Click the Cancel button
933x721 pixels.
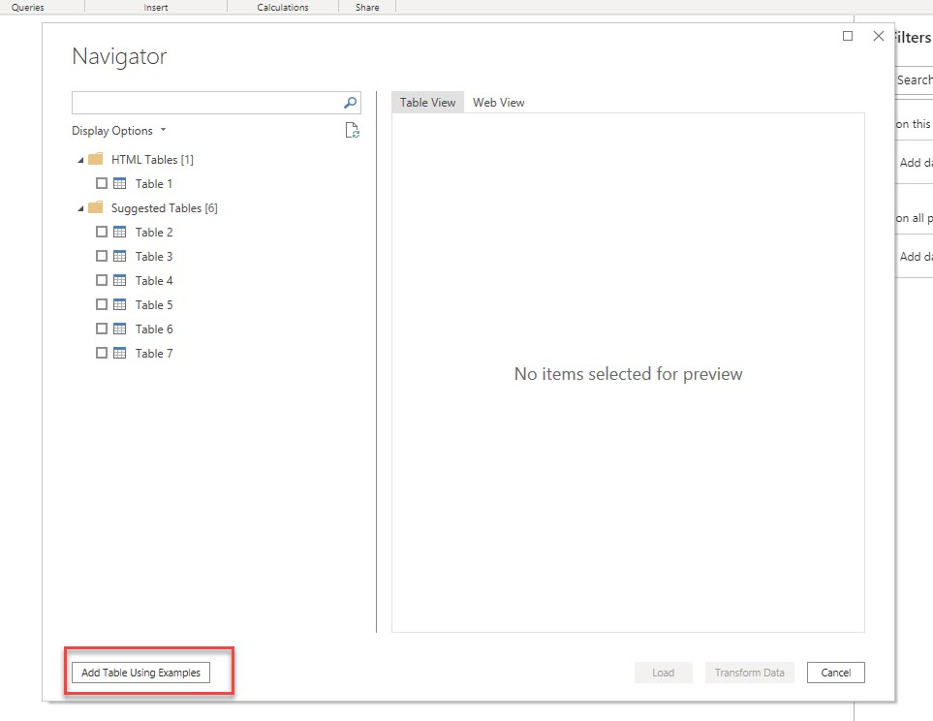click(834, 672)
